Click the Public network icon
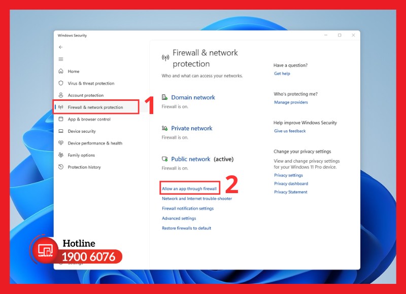The height and width of the screenshot is (294, 406). click(164, 159)
